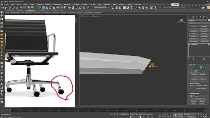Open the Modifier List dropdown
Viewport: 210px width, 118px height.
tap(199, 23)
